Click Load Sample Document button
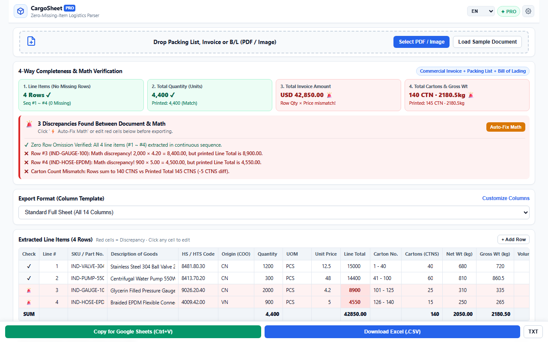This screenshot has width=548, height=342. [x=487, y=42]
